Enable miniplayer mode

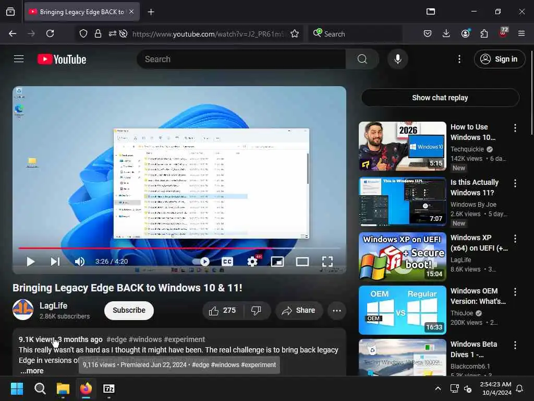(x=277, y=262)
